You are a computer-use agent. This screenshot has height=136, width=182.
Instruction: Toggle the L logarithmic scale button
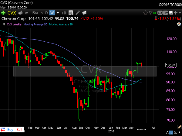pos(171,133)
